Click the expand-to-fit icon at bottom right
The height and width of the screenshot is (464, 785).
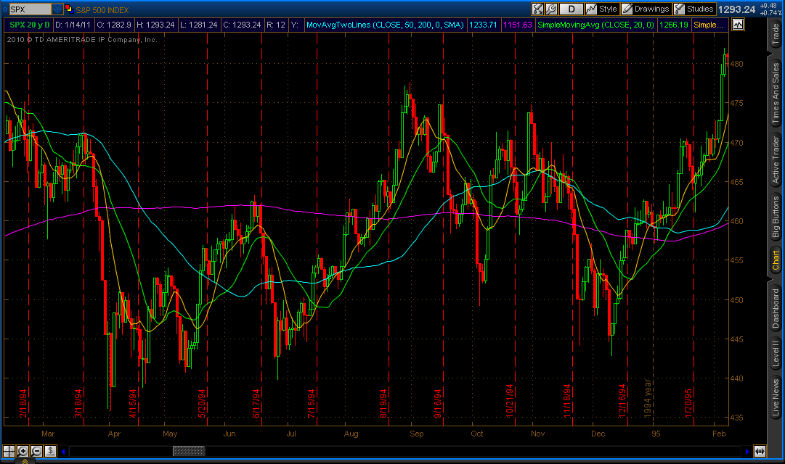(760, 451)
